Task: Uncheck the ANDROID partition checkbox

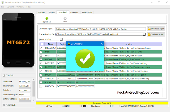Action: tap(41, 78)
